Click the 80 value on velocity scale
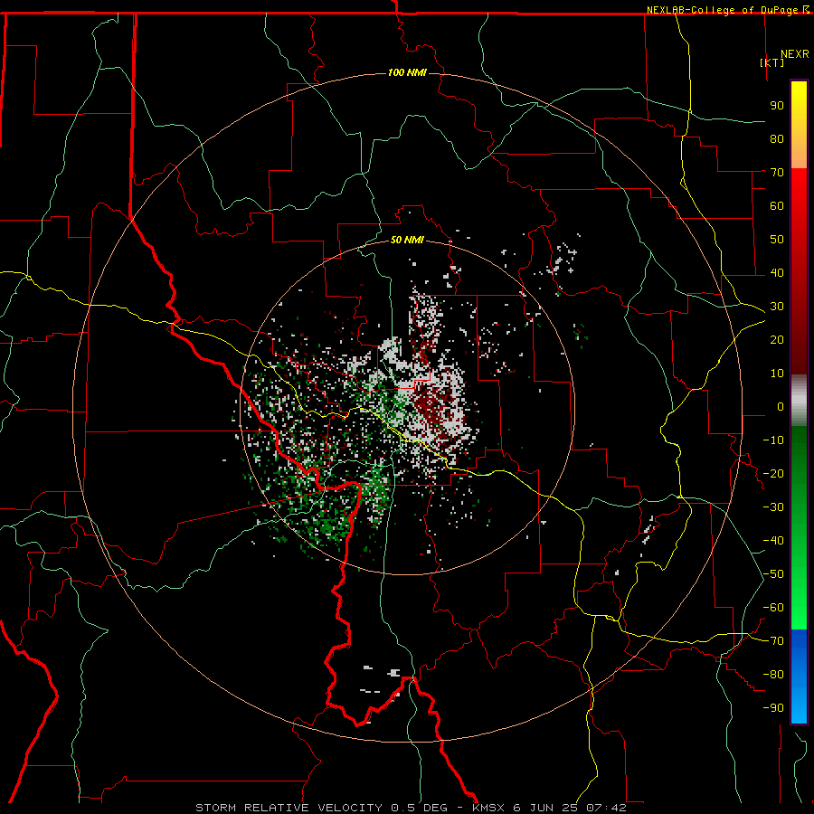The image size is (814, 814). (777, 138)
